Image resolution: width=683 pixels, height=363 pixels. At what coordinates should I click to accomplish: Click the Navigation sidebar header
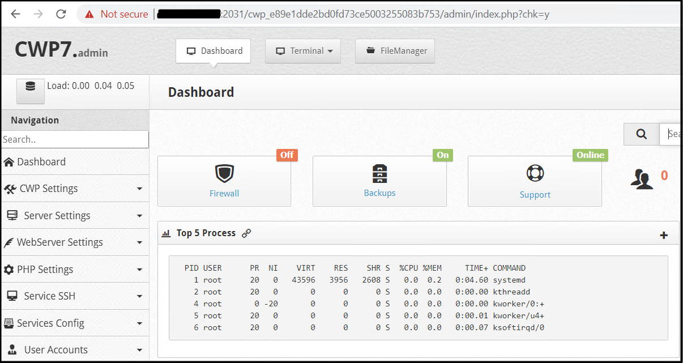click(75, 120)
